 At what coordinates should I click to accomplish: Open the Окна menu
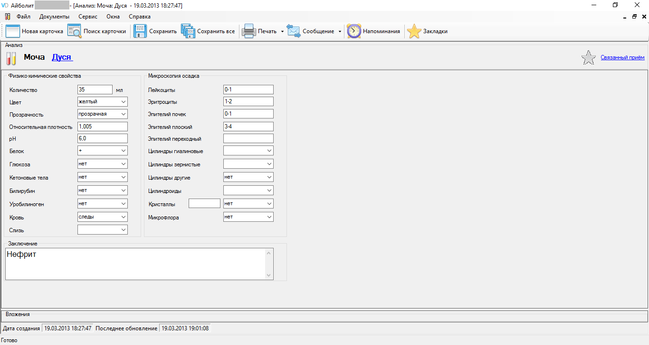pyautogui.click(x=113, y=17)
